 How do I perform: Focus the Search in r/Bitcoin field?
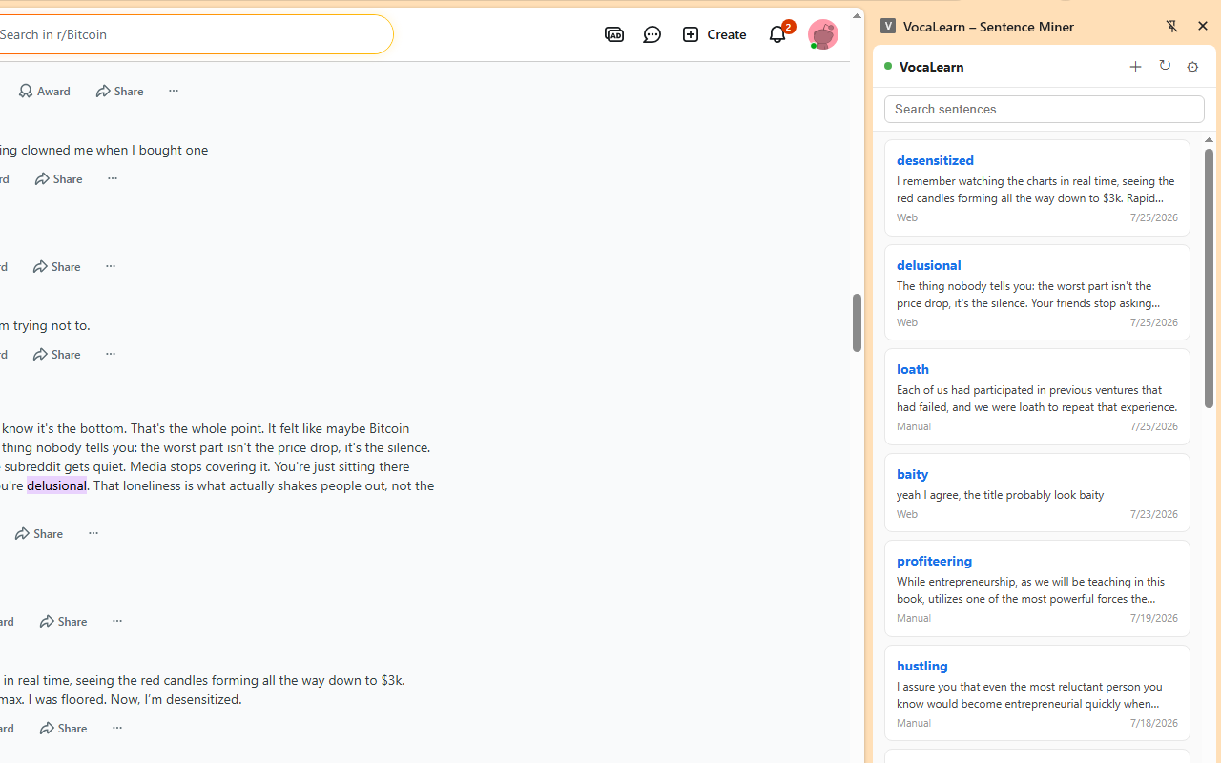191,34
